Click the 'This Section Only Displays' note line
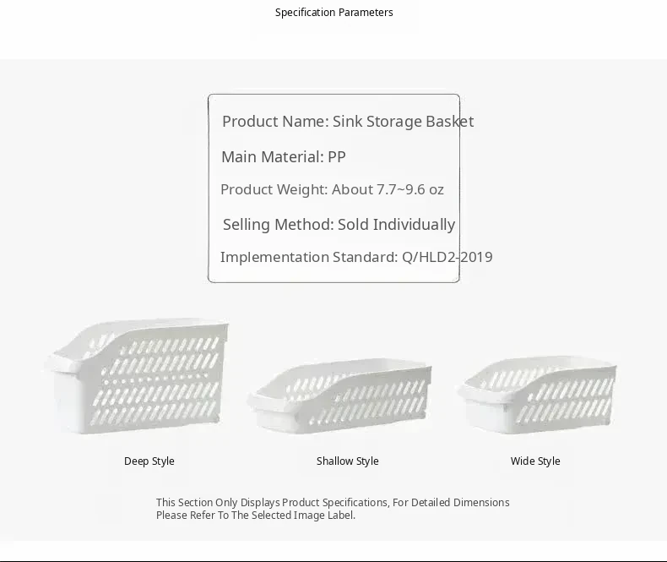The width and height of the screenshot is (667, 562). (x=333, y=503)
